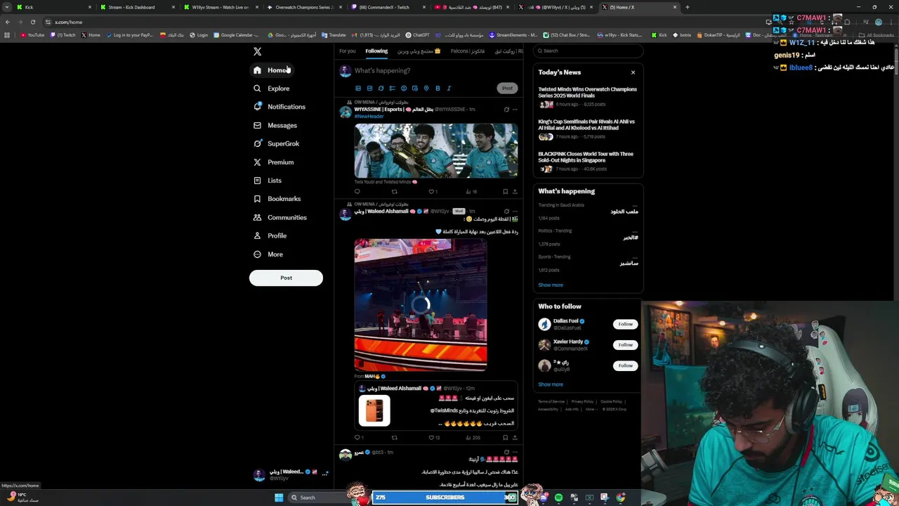Open Messages in the sidebar

(x=275, y=125)
